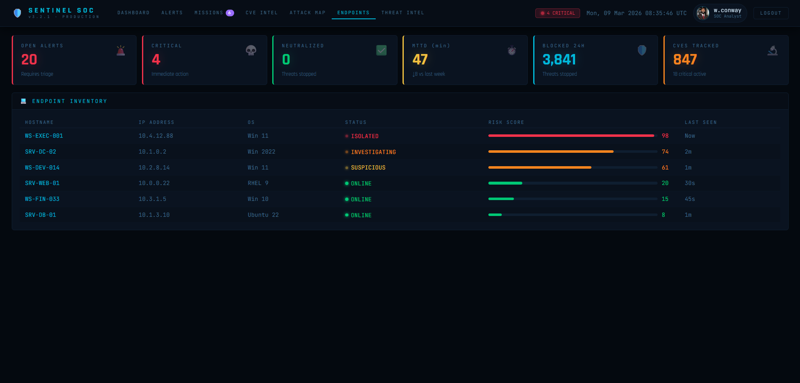Click IP address 10.1.3.10
This screenshot has width=800, height=383.
(154, 215)
